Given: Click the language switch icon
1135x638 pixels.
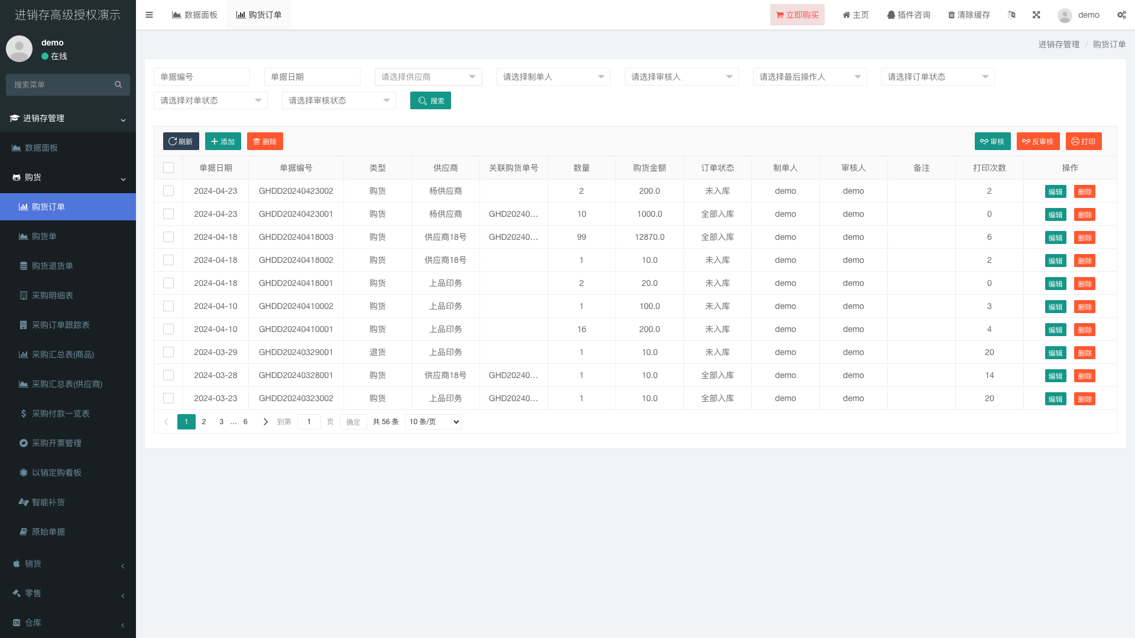Looking at the screenshot, I should point(1011,15).
